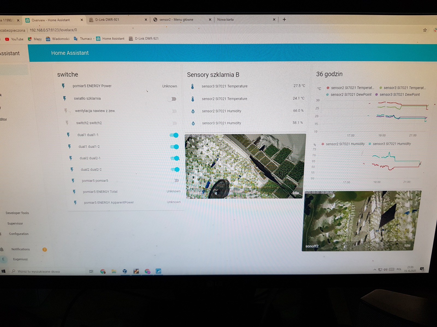This screenshot has height=327, width=437.
Task: Click the Notifications bell icon
Action: click(2, 249)
